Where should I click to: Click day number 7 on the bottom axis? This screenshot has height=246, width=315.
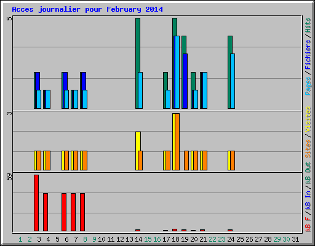(x=76, y=239)
